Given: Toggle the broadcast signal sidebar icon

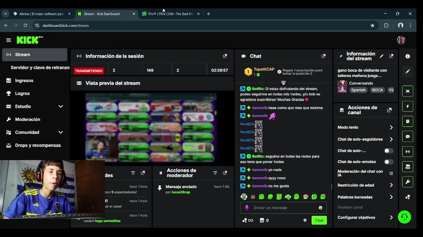Looking at the screenshot, I should [x=408, y=152].
